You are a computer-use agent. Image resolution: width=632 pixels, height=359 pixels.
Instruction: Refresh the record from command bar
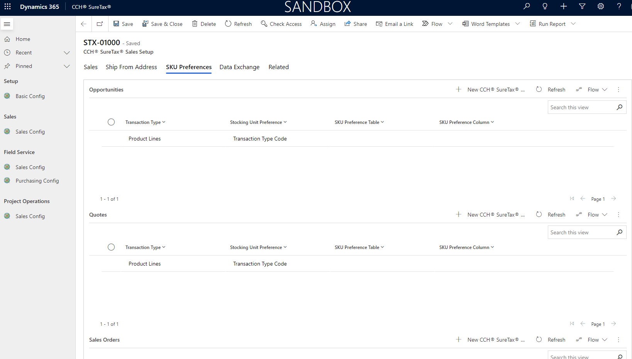(238, 24)
